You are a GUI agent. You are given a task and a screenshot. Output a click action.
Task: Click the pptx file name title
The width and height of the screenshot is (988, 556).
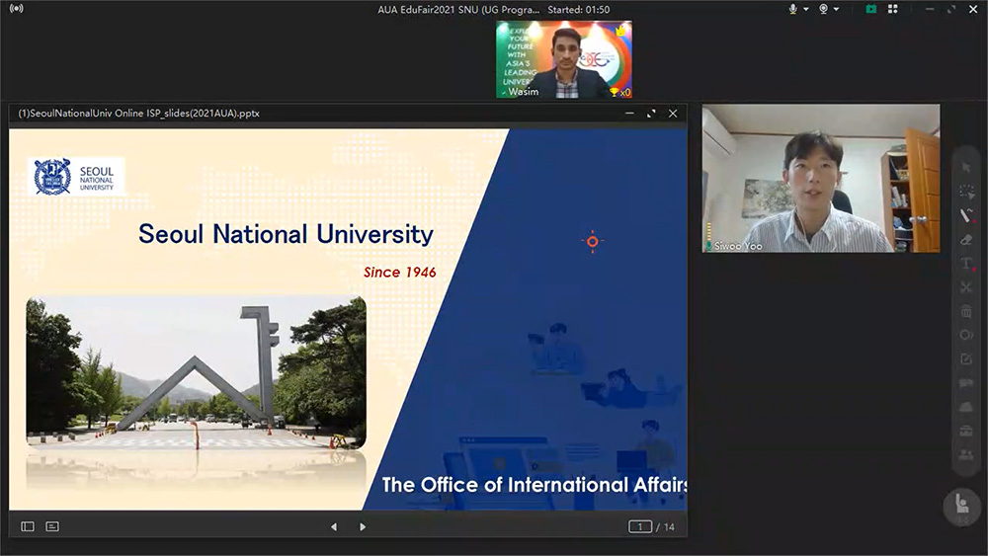(x=138, y=114)
